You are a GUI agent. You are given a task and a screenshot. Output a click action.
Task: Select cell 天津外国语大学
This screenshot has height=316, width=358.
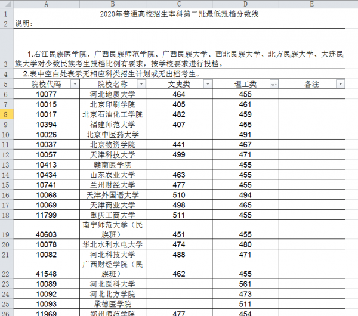click(x=113, y=195)
